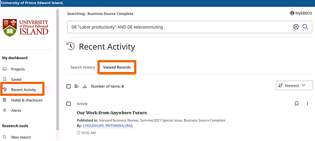Image resolution: width=315 pixels, height=141 pixels.
Task: Open the article's three-dot options menu
Action: point(307,104)
